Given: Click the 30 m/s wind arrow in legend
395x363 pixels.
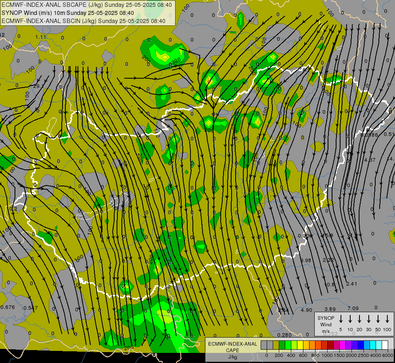Looking at the screenshot, I should coord(368,319).
